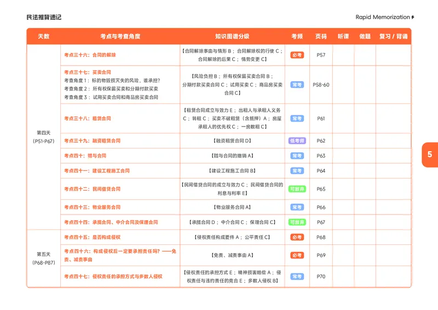Click the 考频 column header
Screen dimensions: 438x310
point(297,36)
